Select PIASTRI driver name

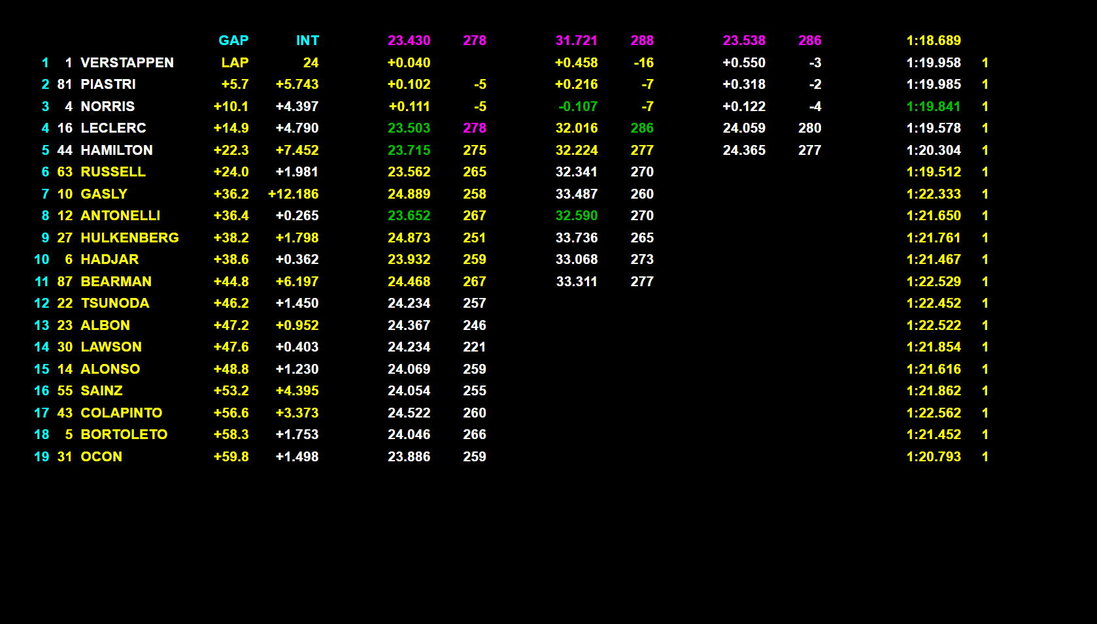tap(108, 84)
